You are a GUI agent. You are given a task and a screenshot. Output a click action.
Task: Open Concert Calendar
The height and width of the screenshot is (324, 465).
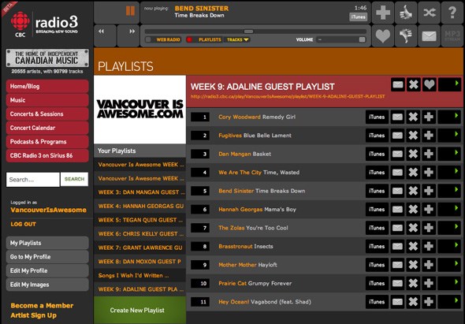47,128
